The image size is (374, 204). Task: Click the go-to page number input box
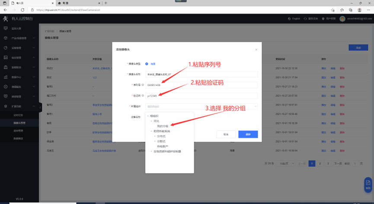355,163
